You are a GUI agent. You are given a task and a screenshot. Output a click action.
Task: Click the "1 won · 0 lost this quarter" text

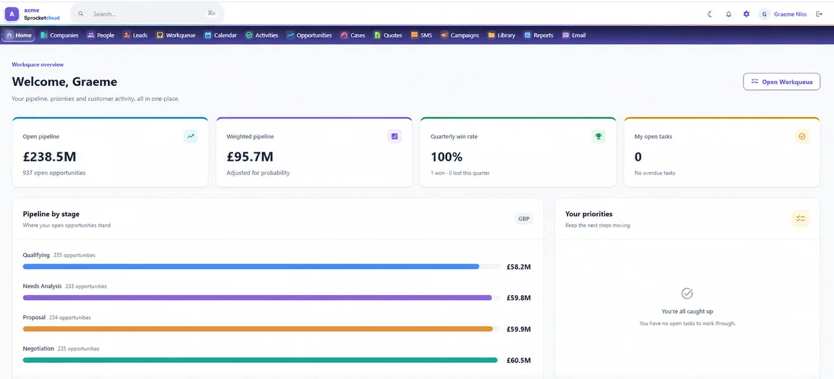pyautogui.click(x=460, y=173)
